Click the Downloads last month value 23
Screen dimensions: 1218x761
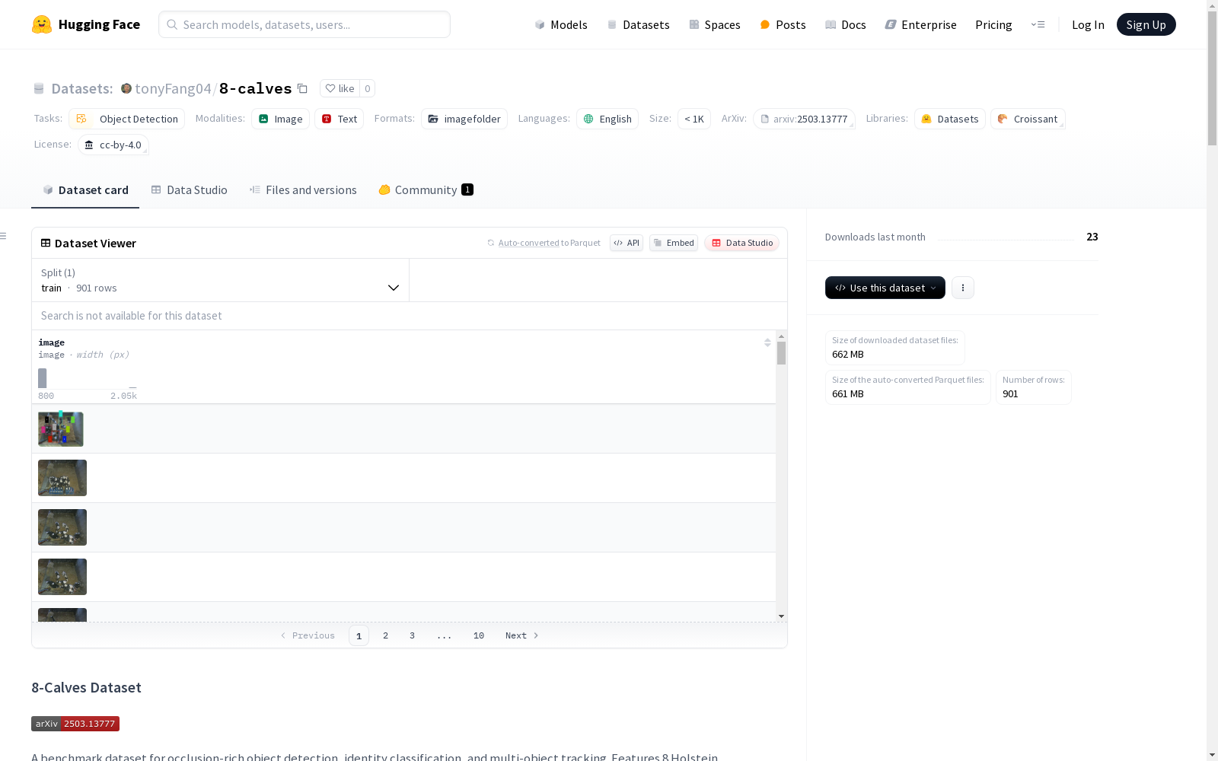(x=1092, y=237)
